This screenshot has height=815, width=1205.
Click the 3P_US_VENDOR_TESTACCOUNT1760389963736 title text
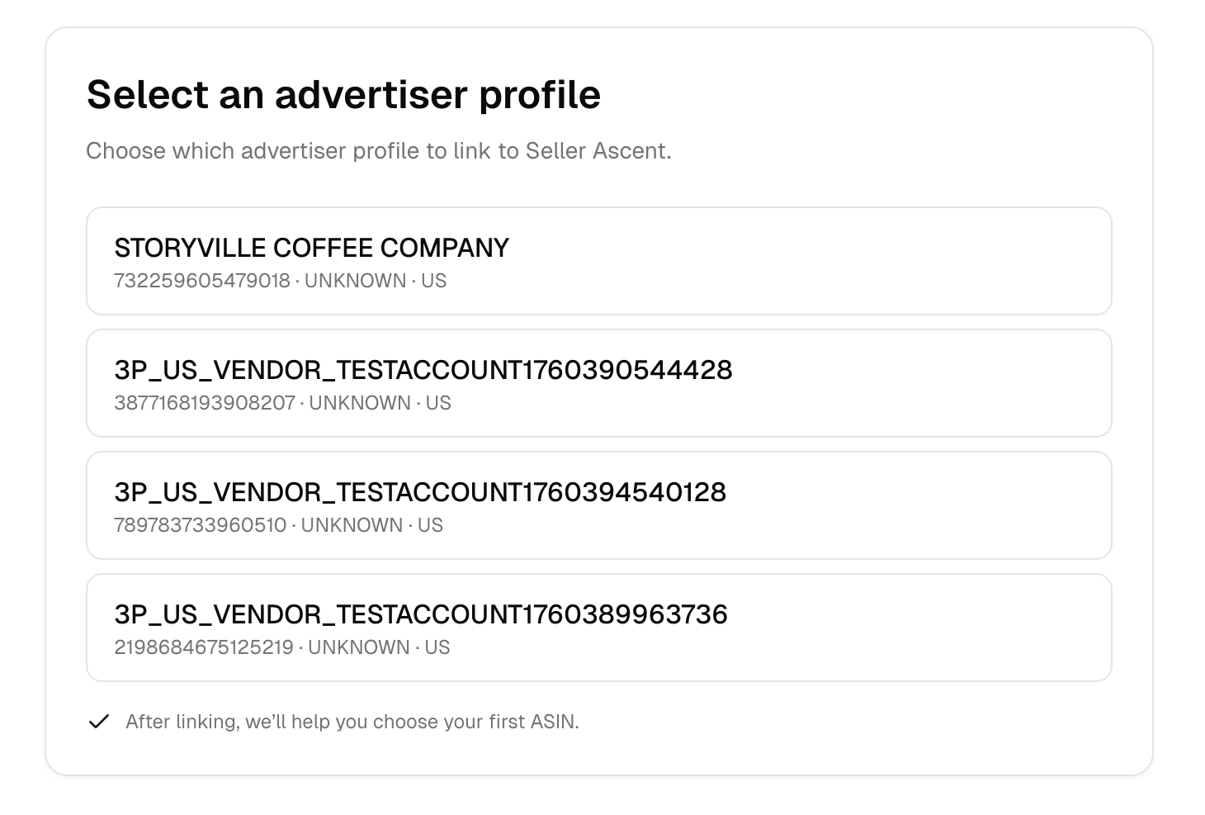421,614
